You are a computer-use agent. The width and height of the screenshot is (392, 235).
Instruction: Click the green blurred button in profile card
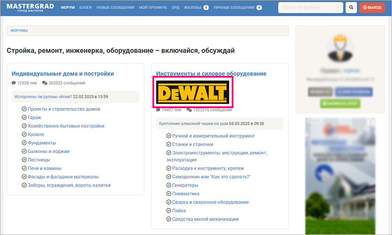pyautogui.click(x=340, y=104)
